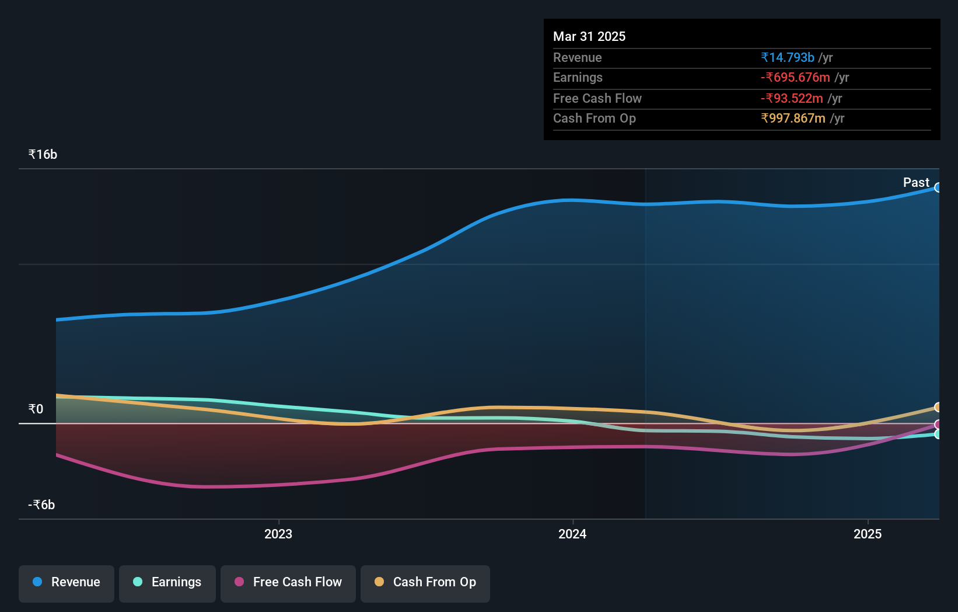Viewport: 958px width, 612px height.
Task: Click the Past label on chart
Action: click(916, 182)
